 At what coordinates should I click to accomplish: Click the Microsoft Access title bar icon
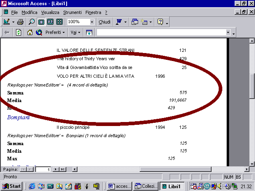click(x=4, y=3)
